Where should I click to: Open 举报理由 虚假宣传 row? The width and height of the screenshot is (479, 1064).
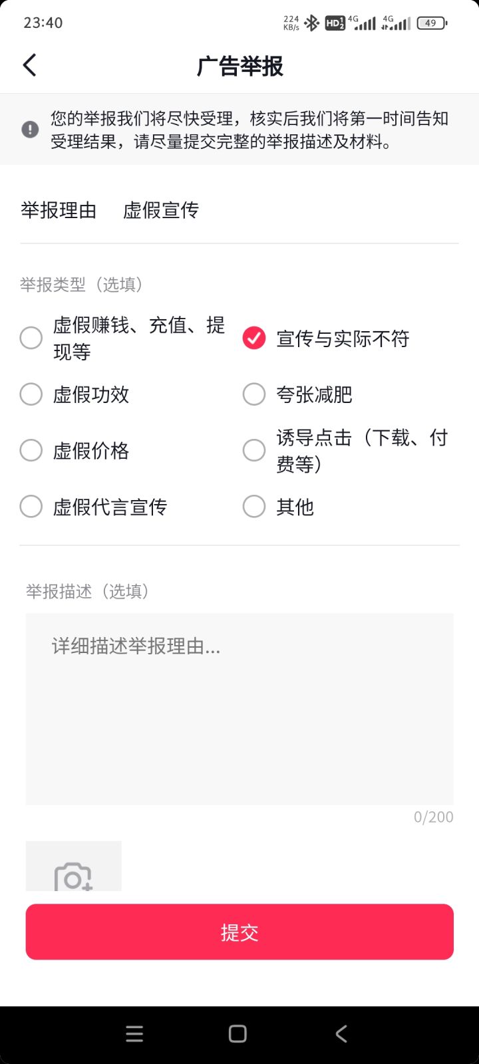pyautogui.click(x=239, y=210)
